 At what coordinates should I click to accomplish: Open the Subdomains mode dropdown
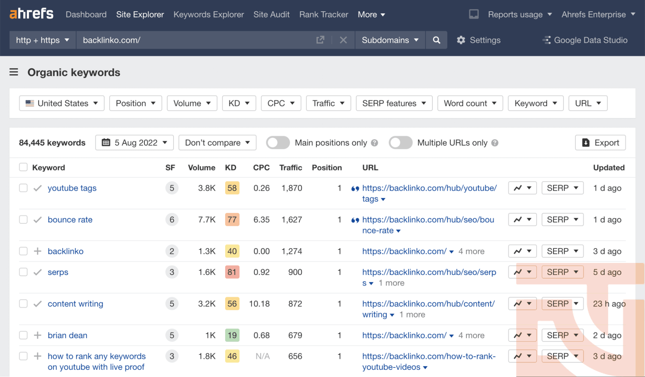point(390,40)
